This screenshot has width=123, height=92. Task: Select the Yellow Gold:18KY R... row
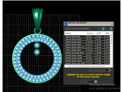(x=87, y=47)
